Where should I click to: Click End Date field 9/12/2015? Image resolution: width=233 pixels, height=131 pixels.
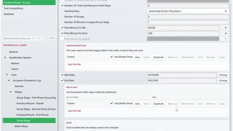[x=182, y=80]
